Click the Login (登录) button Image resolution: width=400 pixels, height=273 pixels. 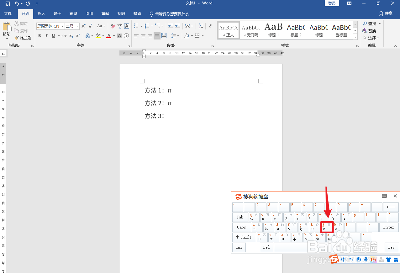pos(332,3)
